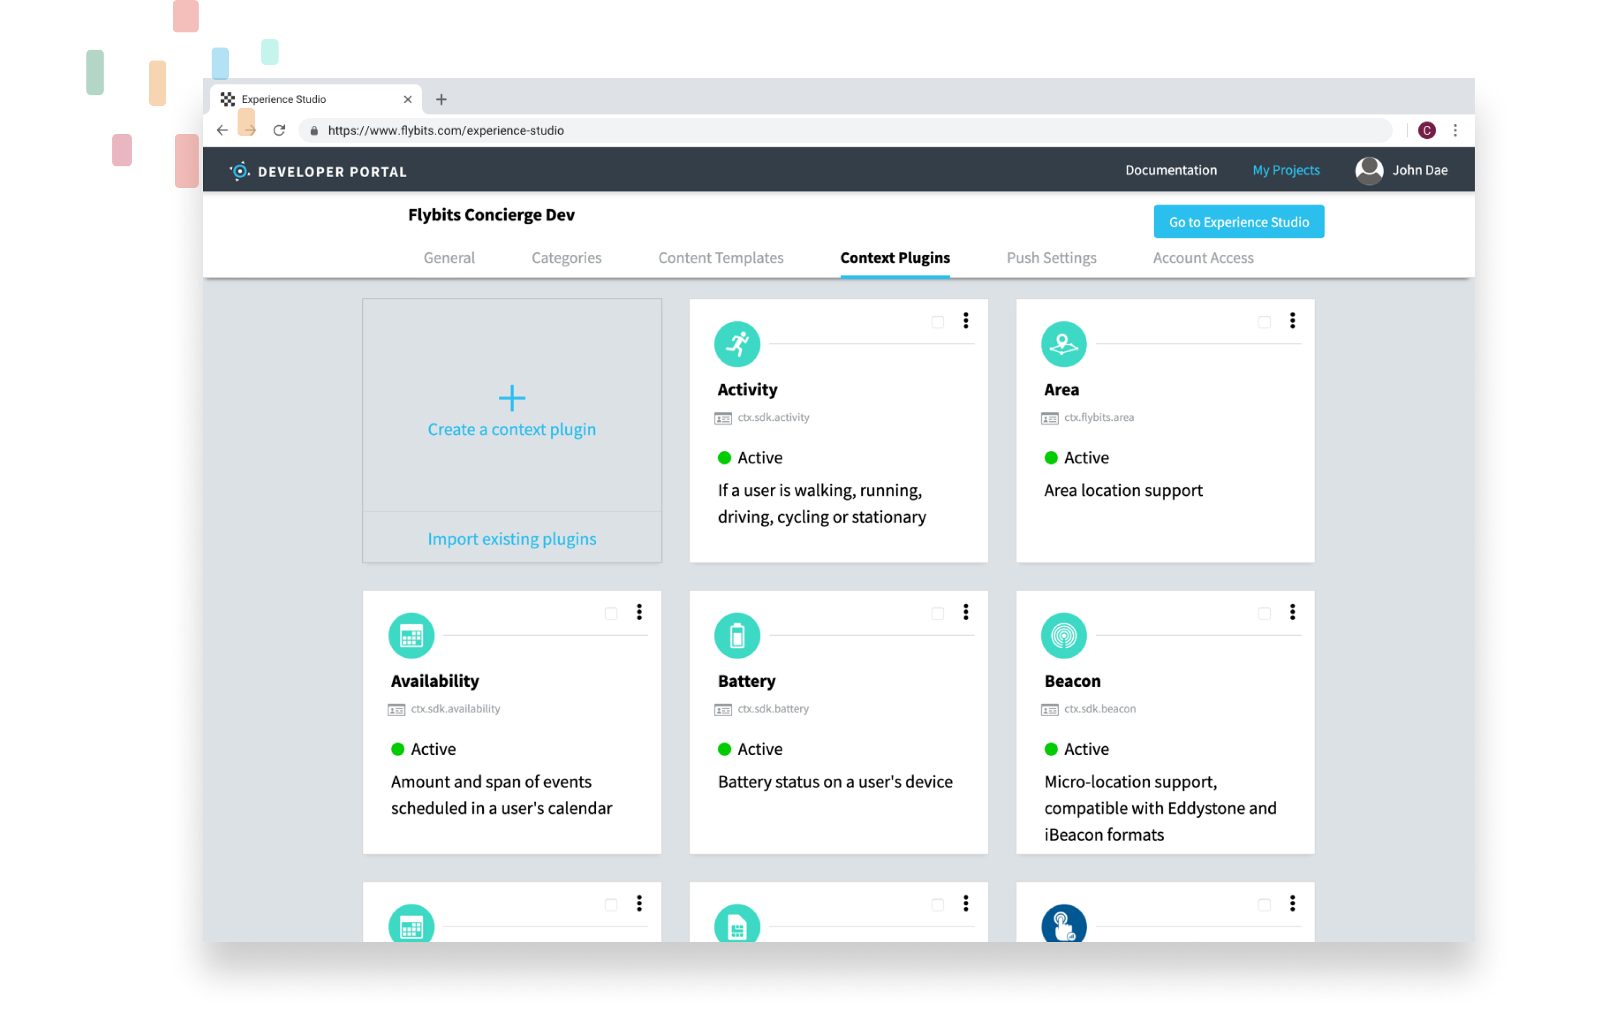Open the Activity card three-dot menu
The height and width of the screenshot is (1011, 1598).
966,321
